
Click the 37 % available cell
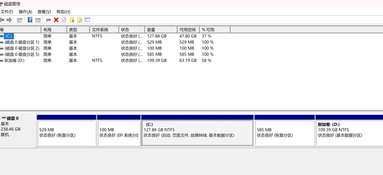(206, 36)
